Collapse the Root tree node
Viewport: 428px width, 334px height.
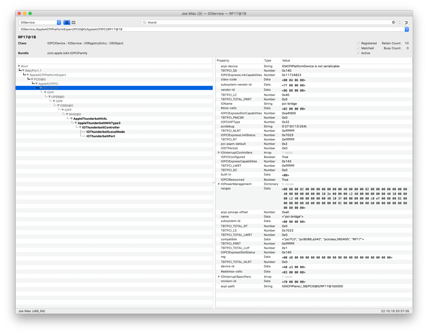19,66
